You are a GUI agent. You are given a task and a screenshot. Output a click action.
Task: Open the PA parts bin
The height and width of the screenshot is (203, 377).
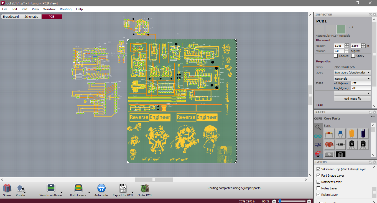click(318, 145)
